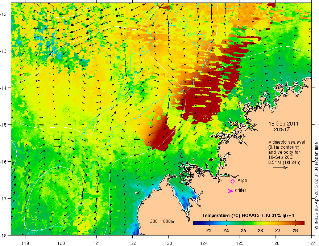
Task: Click the 124 longitude axis label
Action: tap(204, 243)
